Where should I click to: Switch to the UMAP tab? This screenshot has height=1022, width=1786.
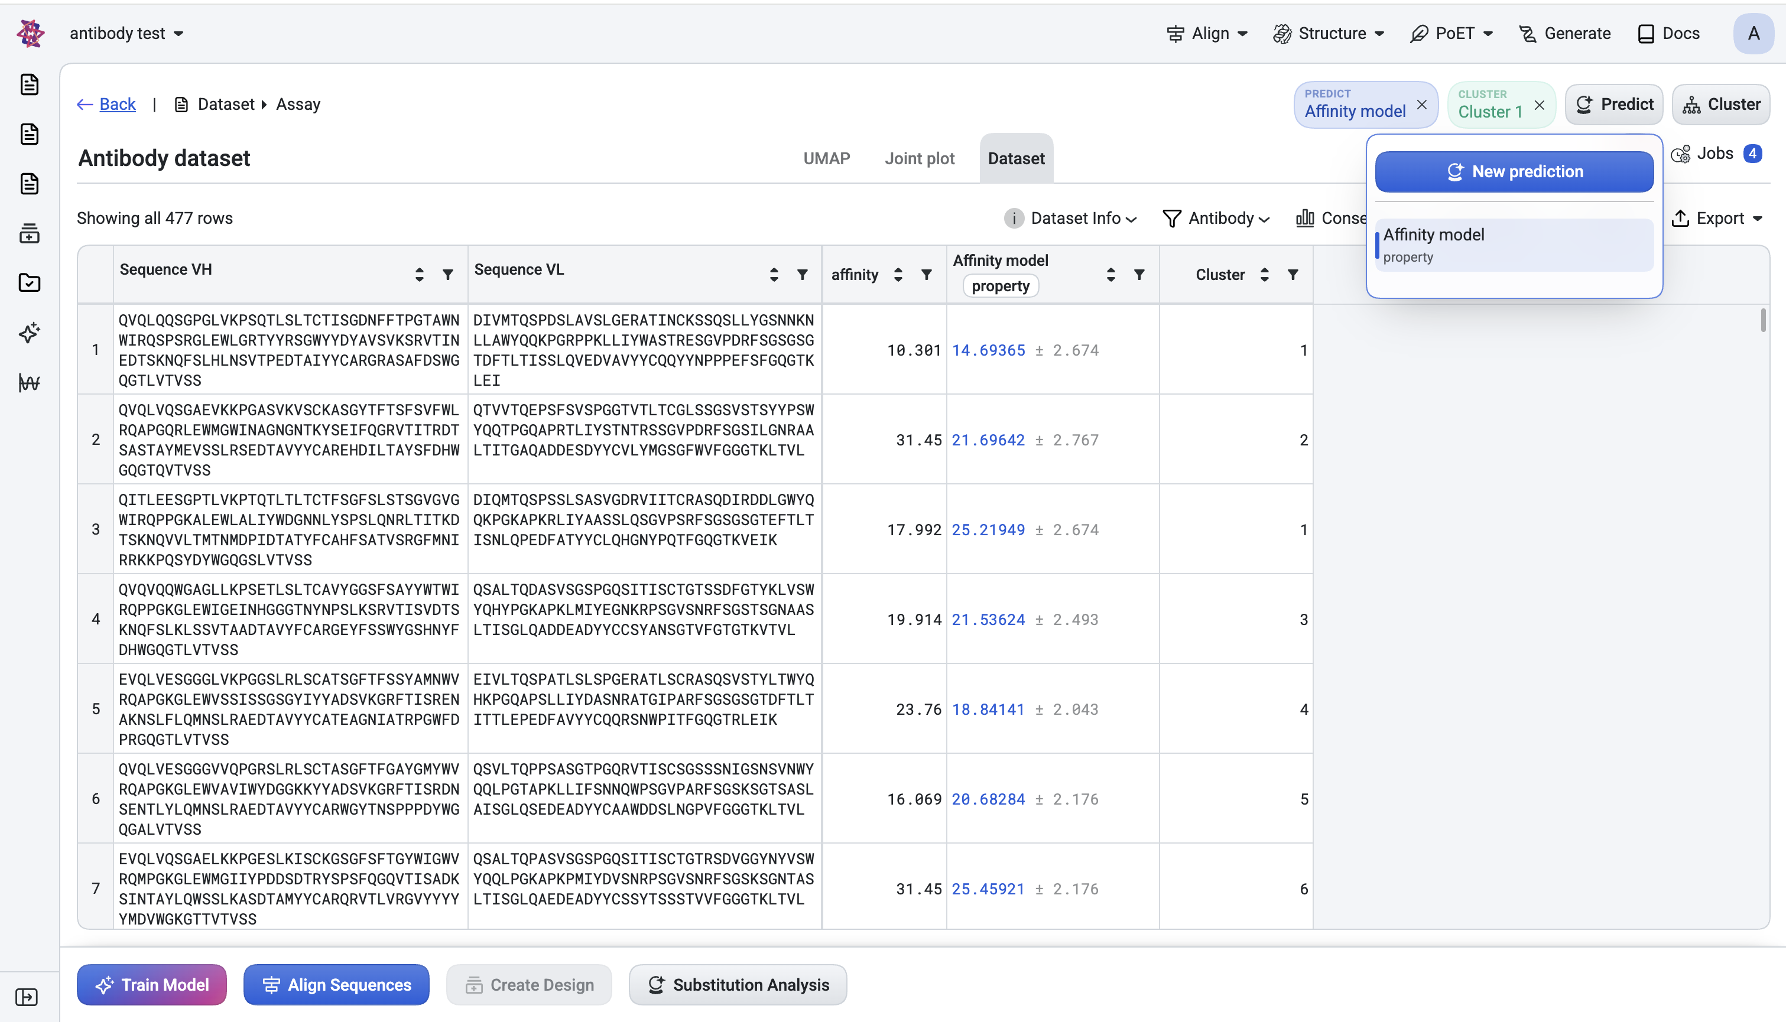click(x=826, y=158)
